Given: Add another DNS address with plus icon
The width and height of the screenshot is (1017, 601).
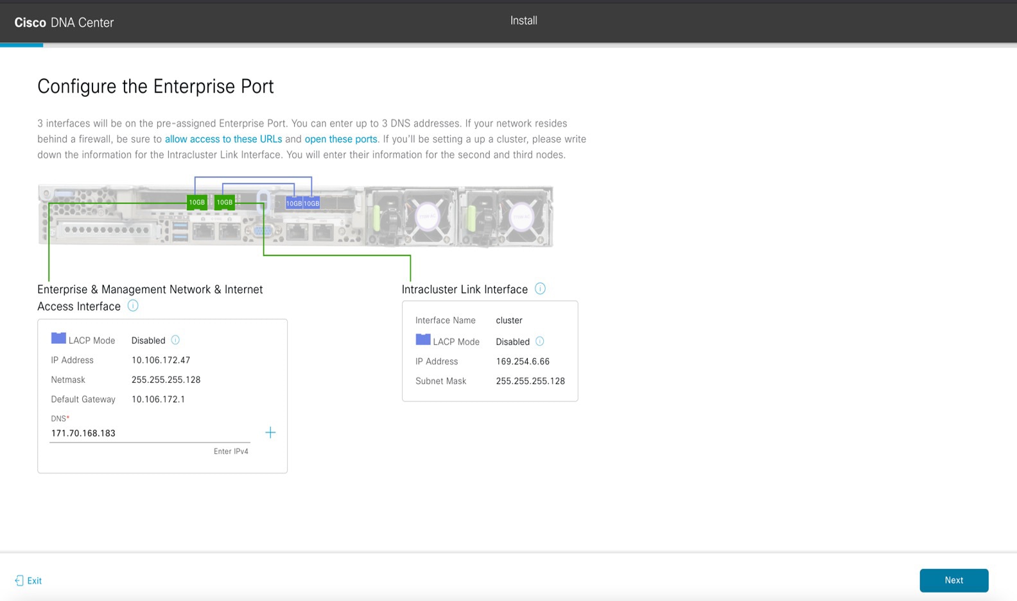Looking at the screenshot, I should click(270, 432).
